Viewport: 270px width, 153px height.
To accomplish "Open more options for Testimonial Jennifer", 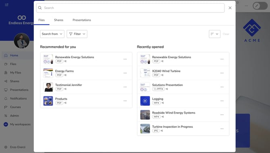I will [125, 87].
